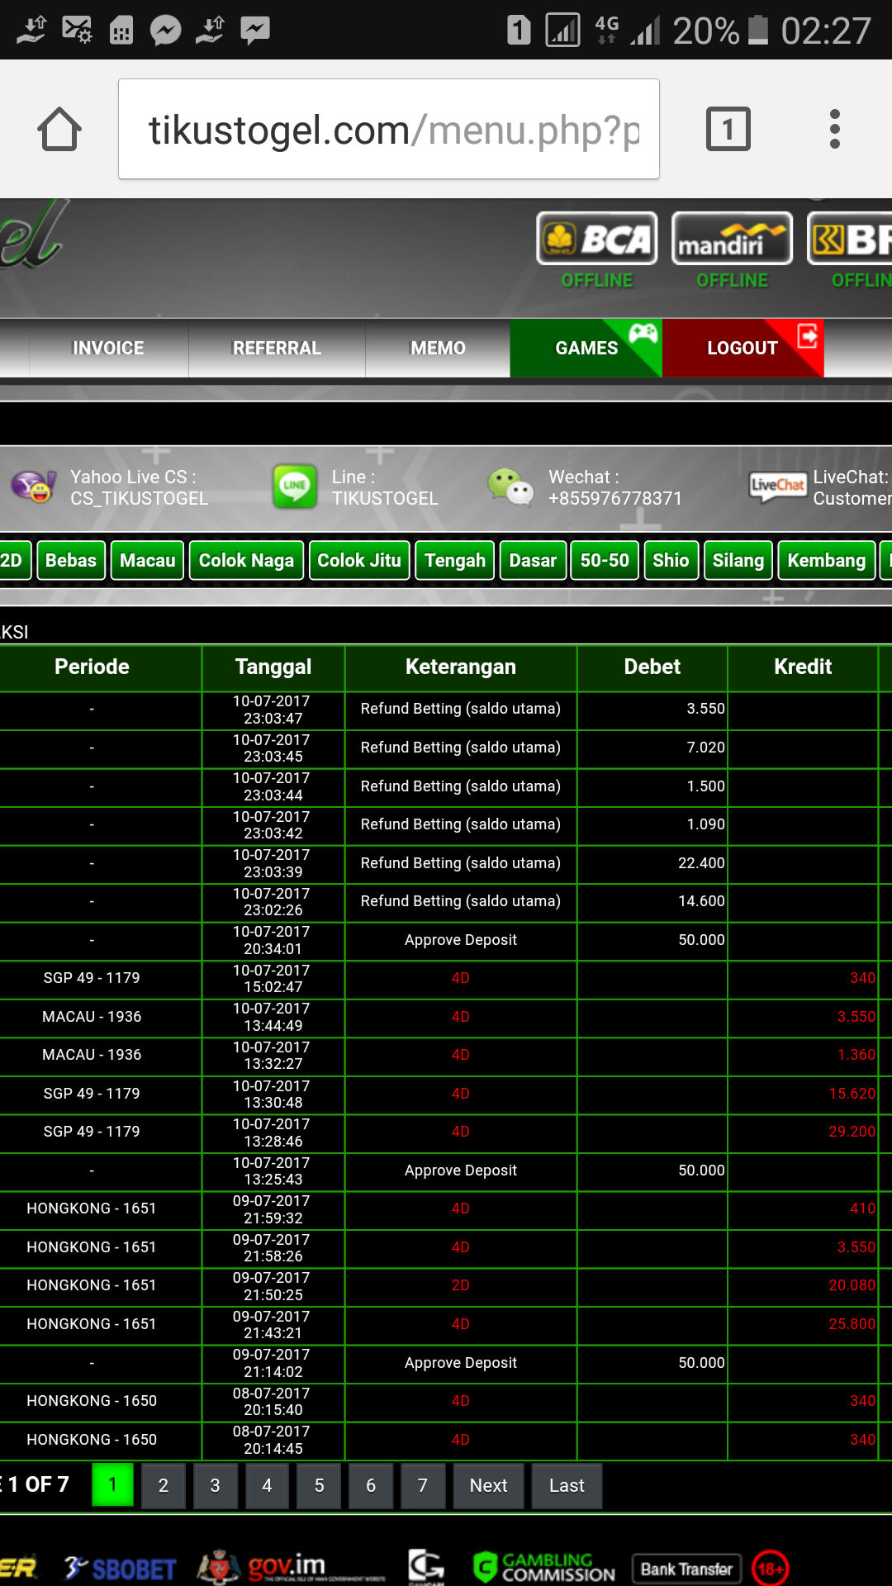This screenshot has width=892, height=1586.
Task: Open the browser tab switcher icon
Action: [728, 130]
